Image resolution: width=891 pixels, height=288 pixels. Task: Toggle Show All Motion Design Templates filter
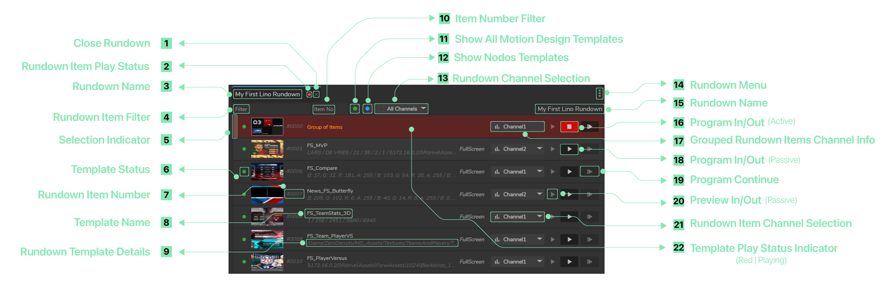(355, 109)
